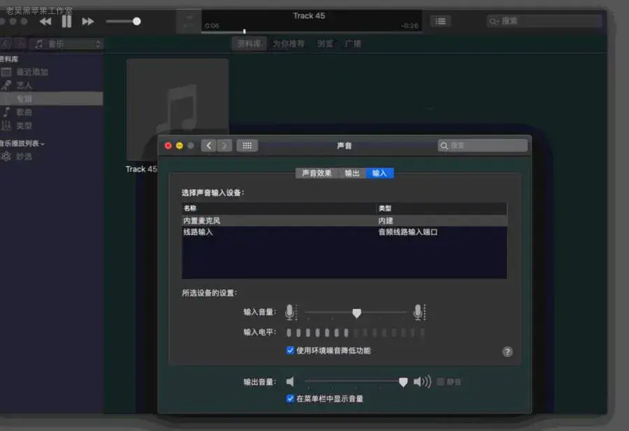
Task: Click the Track 45 album artwork
Action: click(x=178, y=109)
